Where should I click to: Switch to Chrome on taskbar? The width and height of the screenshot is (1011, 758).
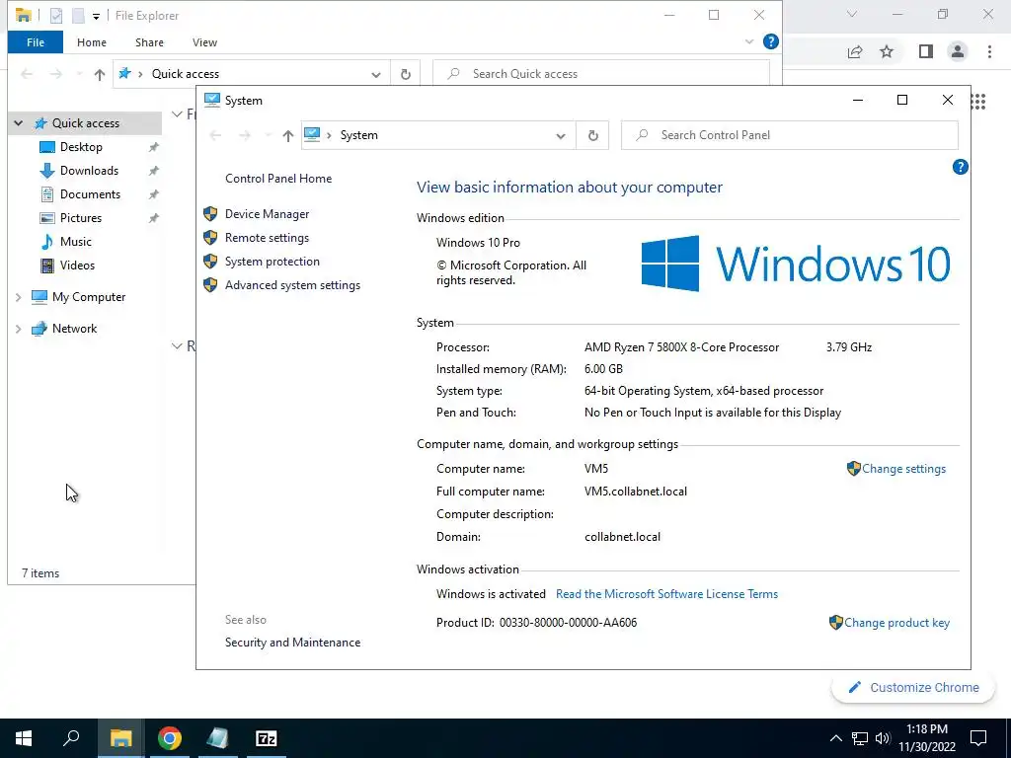[x=169, y=738]
